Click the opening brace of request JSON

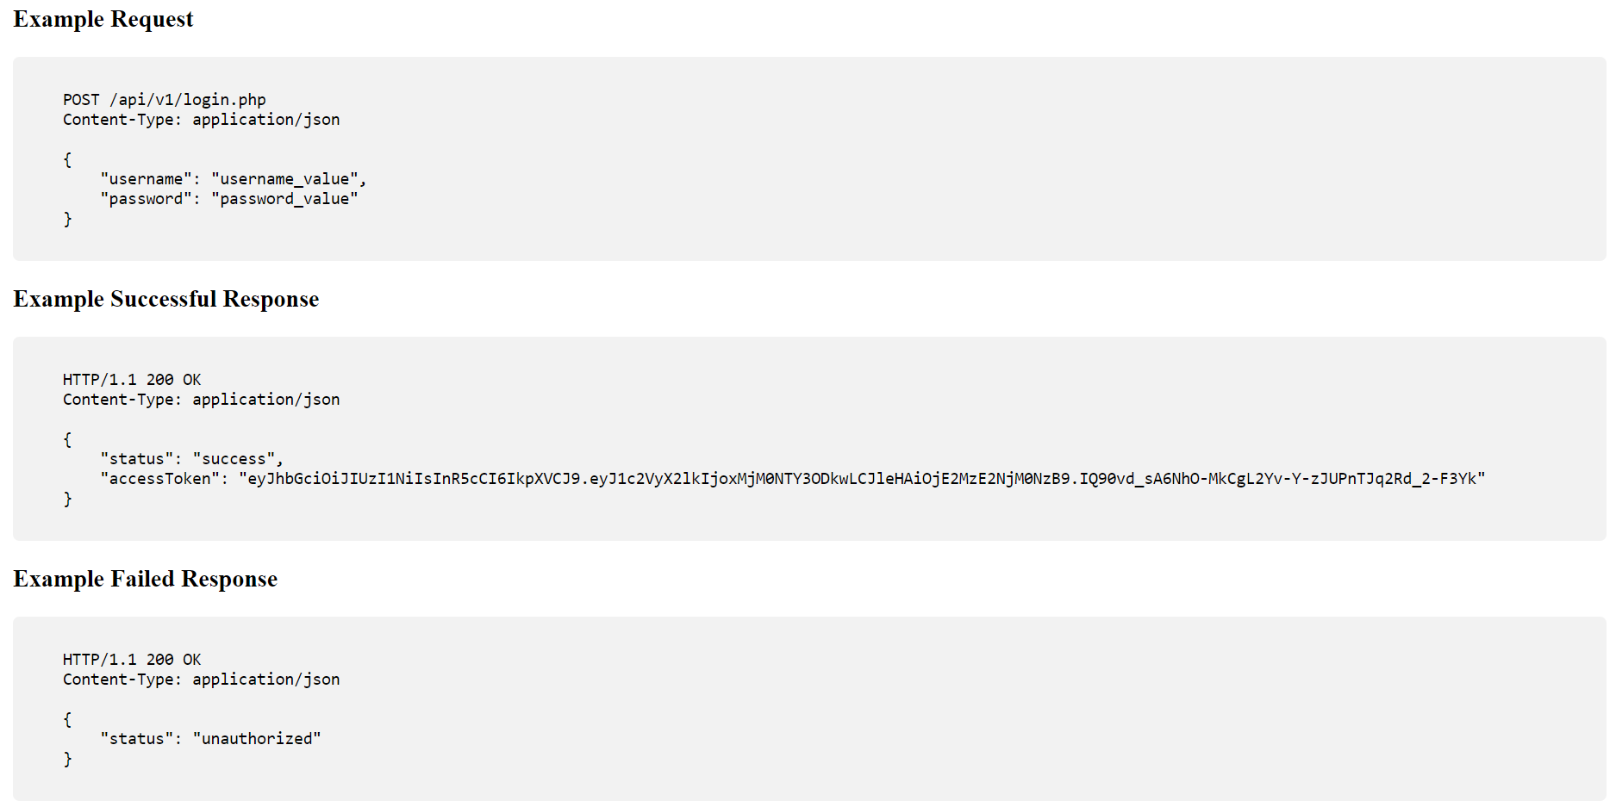coord(67,159)
